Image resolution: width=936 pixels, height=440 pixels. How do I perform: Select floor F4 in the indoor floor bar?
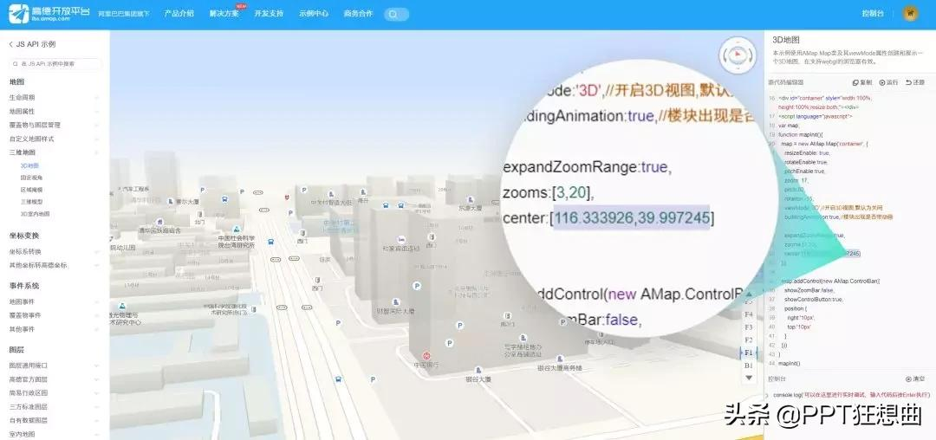pyautogui.click(x=749, y=314)
